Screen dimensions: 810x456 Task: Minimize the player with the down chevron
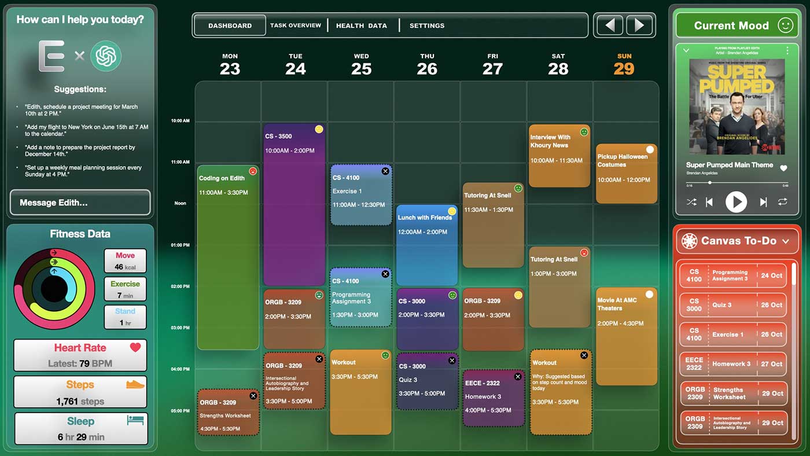tap(686, 51)
